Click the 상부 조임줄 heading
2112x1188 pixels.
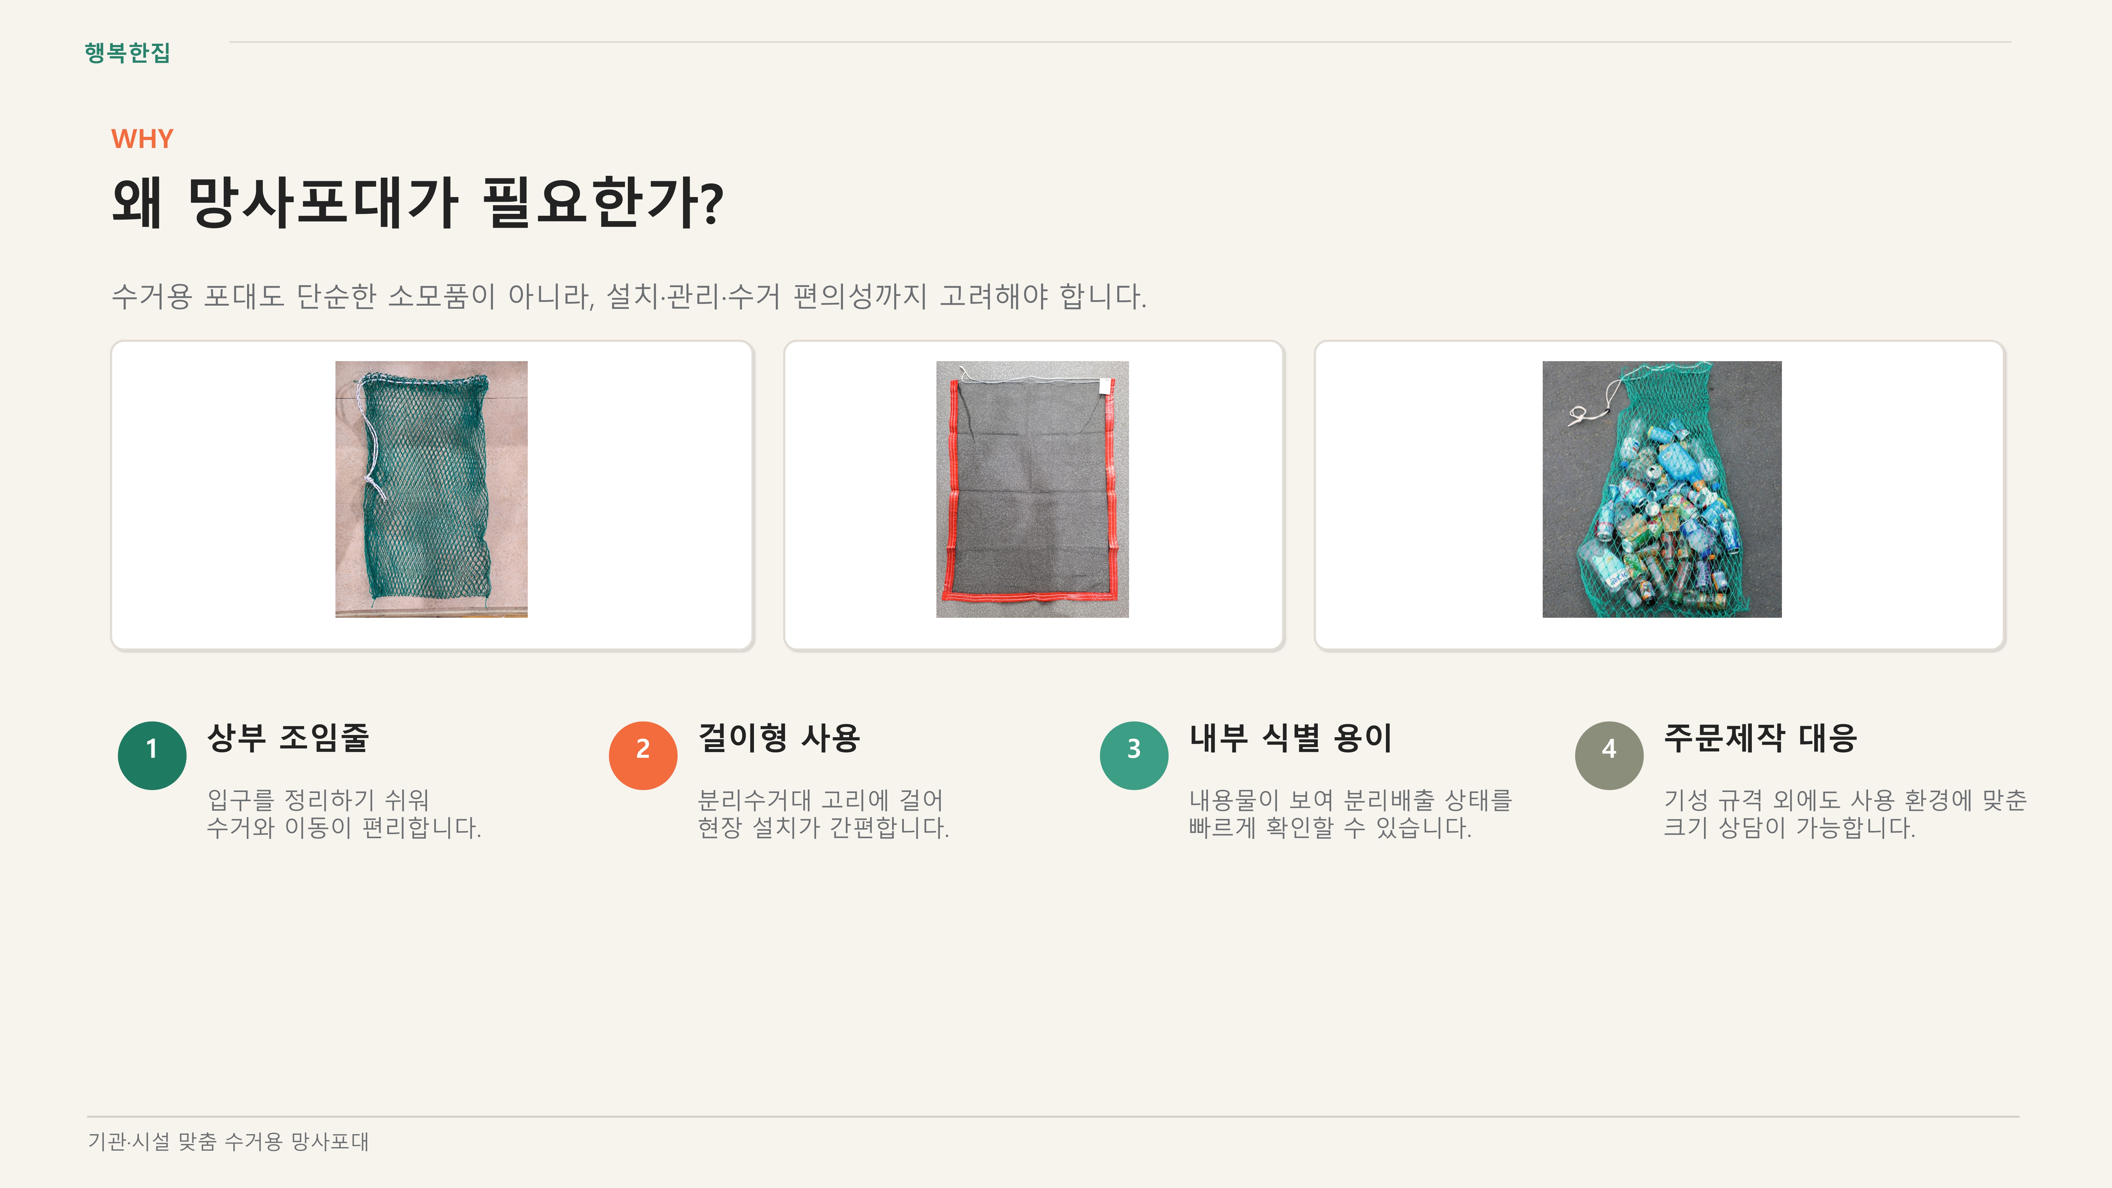click(288, 738)
